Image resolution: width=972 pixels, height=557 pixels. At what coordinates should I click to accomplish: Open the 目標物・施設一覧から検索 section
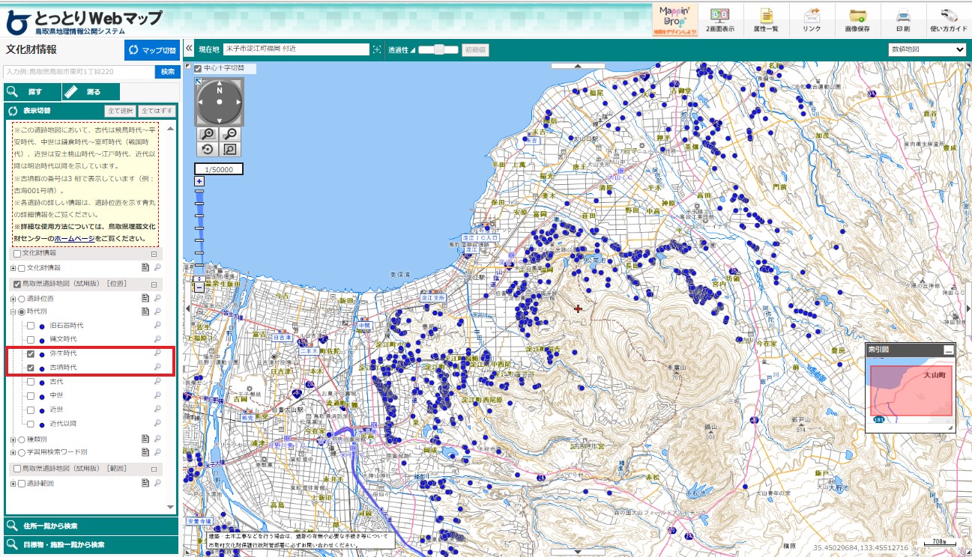point(91,544)
